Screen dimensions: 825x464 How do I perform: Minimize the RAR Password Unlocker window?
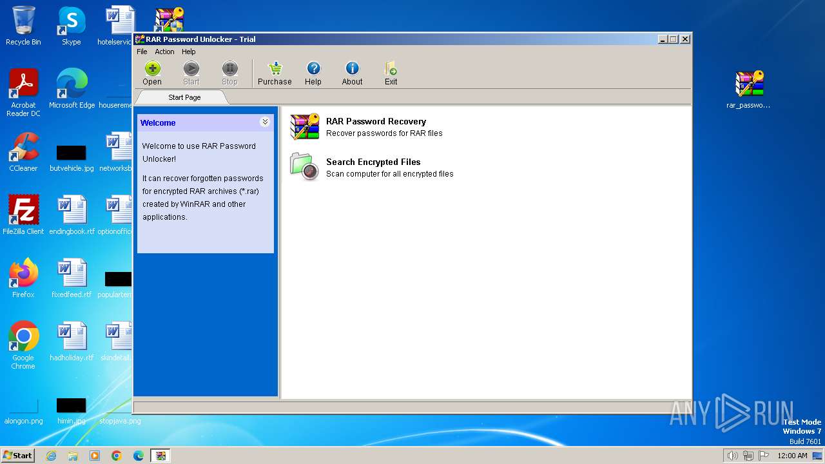(x=663, y=39)
